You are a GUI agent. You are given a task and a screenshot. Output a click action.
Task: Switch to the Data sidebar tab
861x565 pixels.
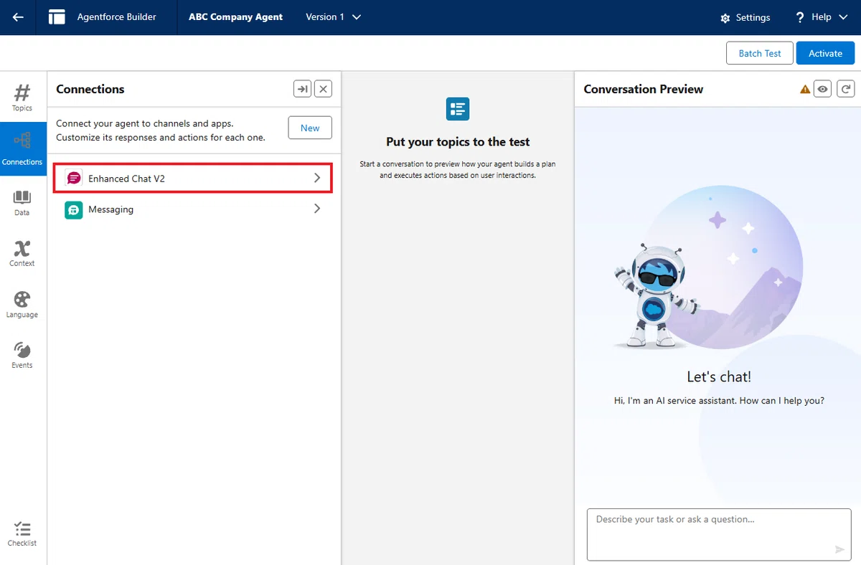[x=22, y=203]
